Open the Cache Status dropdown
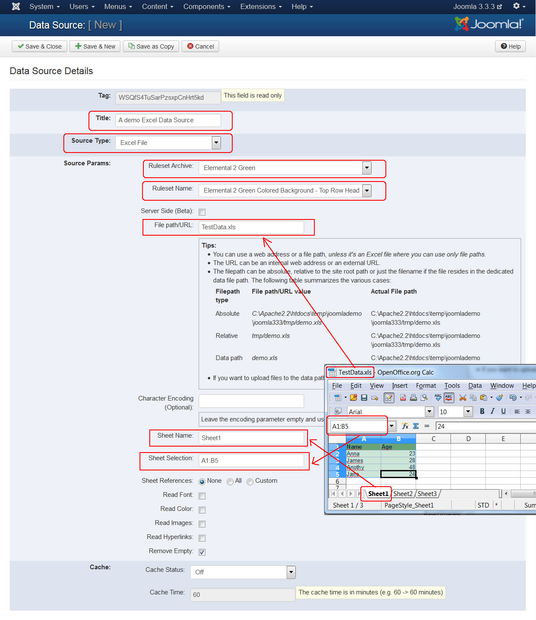This screenshot has width=536, height=620. click(291, 572)
